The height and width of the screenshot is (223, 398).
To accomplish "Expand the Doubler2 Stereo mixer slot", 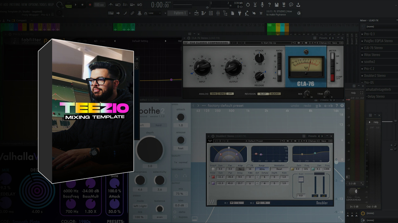I will coord(362,76).
